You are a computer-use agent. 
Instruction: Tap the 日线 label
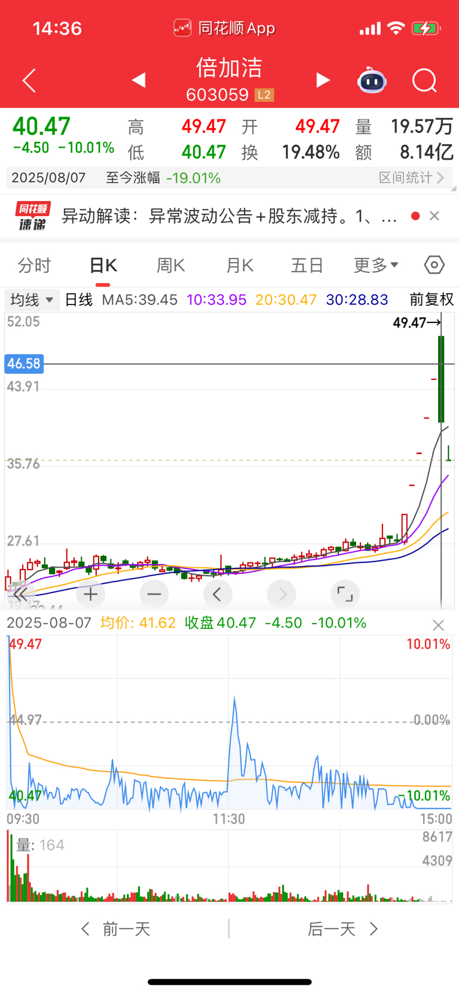coord(79,300)
